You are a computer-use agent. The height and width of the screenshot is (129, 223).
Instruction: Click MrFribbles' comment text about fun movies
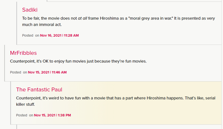(x=78, y=61)
